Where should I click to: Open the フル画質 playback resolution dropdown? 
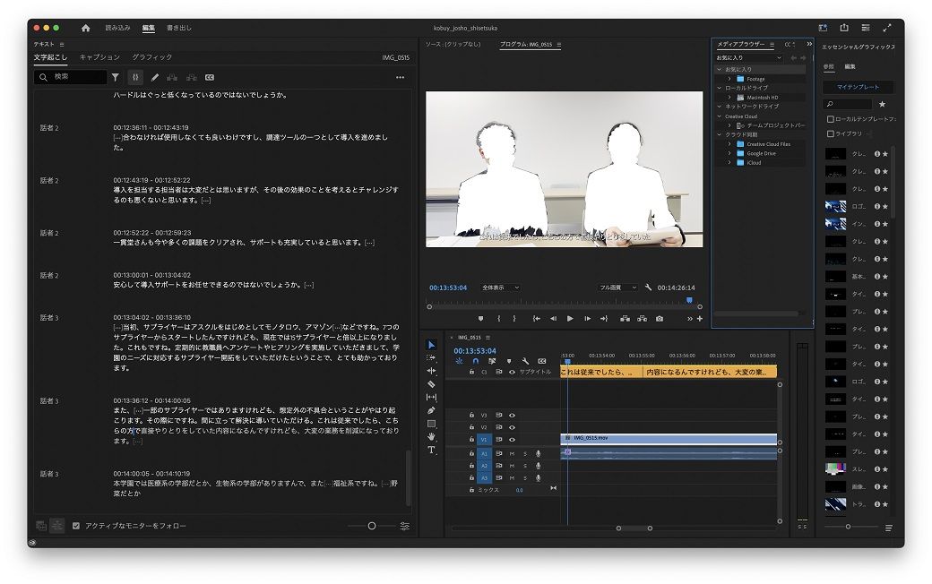tap(617, 288)
